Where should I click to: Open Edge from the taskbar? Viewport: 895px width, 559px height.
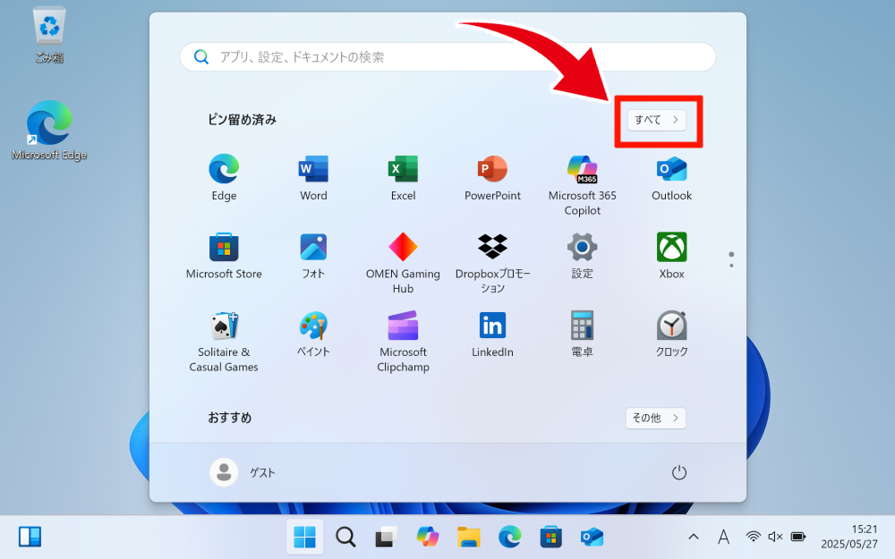coord(510,537)
